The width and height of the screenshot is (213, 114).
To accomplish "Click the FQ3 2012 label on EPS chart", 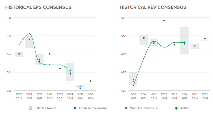I will [19, 96].
